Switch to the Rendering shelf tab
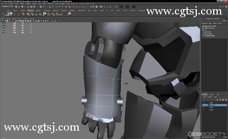 point(72,11)
